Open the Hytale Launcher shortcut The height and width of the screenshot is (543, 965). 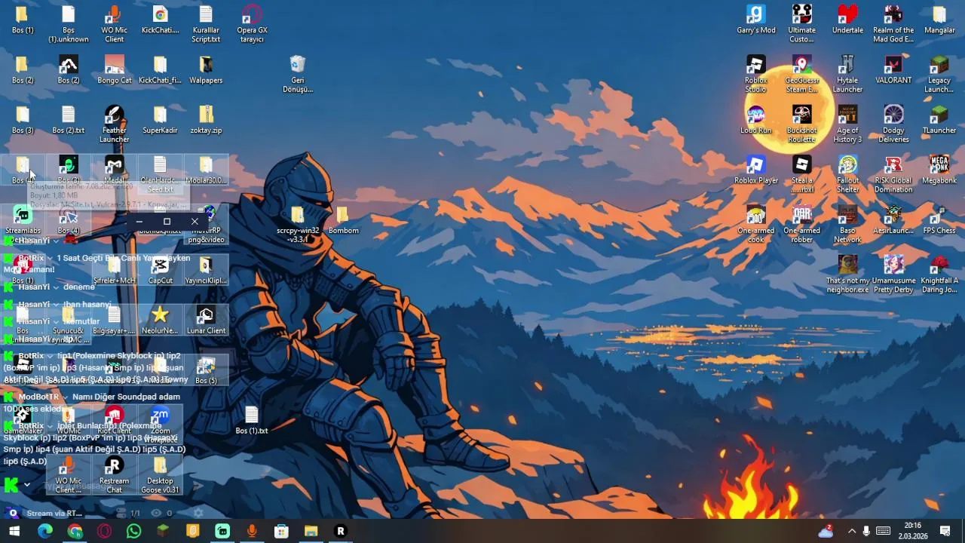(847, 74)
